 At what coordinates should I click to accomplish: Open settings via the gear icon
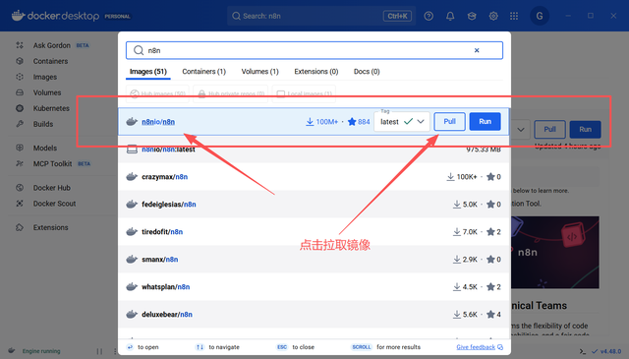click(493, 16)
